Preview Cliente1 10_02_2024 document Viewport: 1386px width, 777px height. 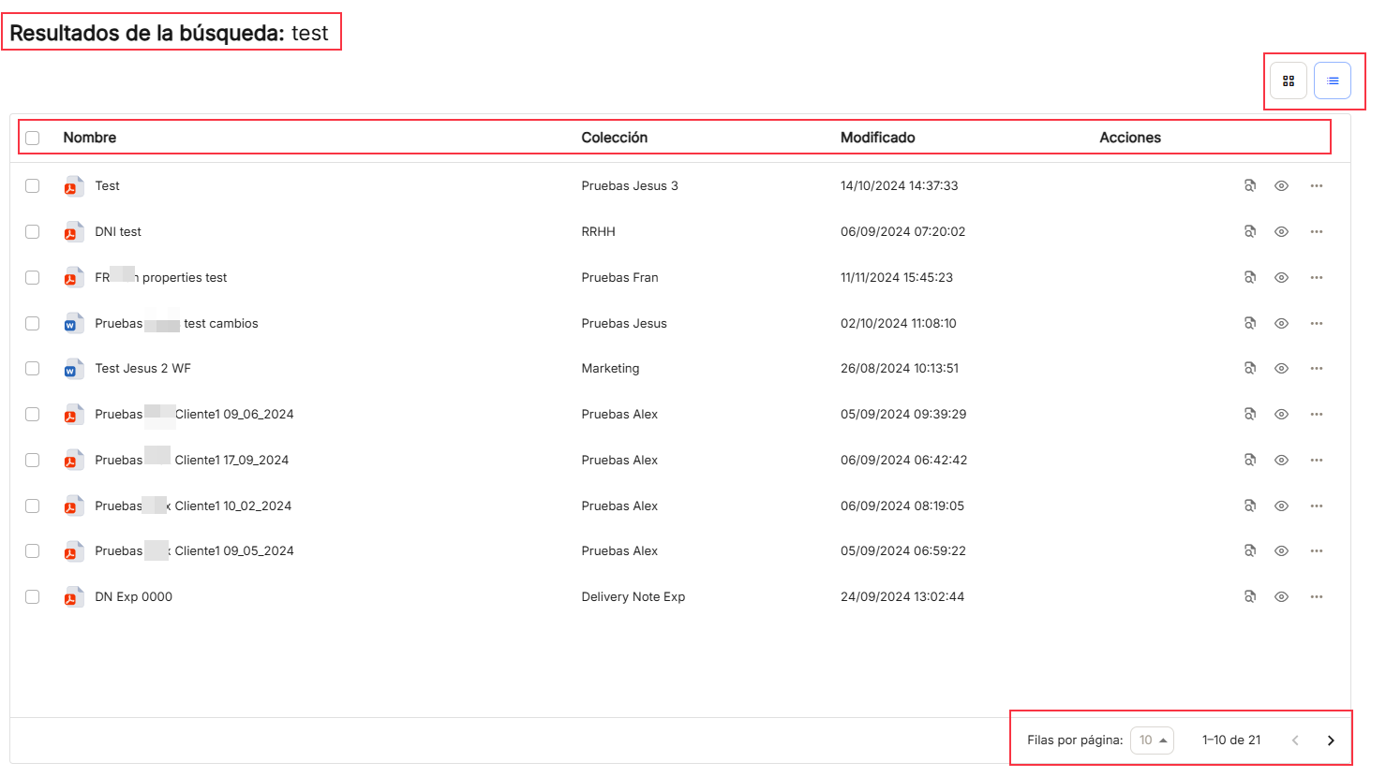coord(1281,506)
